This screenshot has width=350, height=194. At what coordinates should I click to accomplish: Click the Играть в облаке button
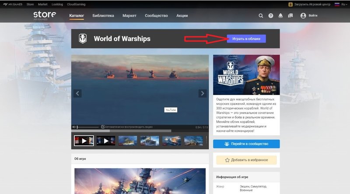point(246,39)
